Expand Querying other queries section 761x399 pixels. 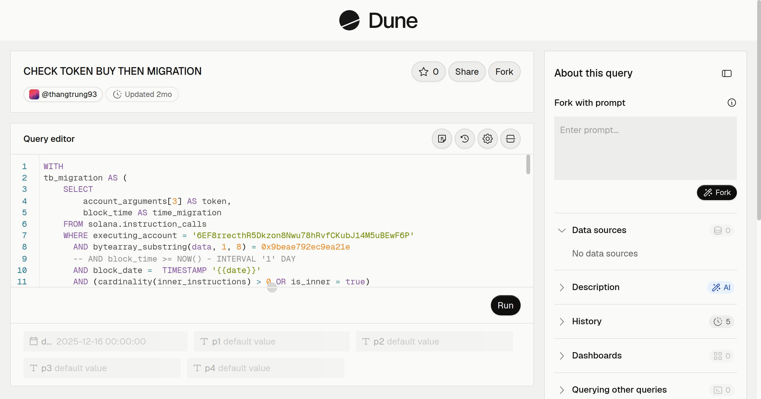(x=562, y=390)
